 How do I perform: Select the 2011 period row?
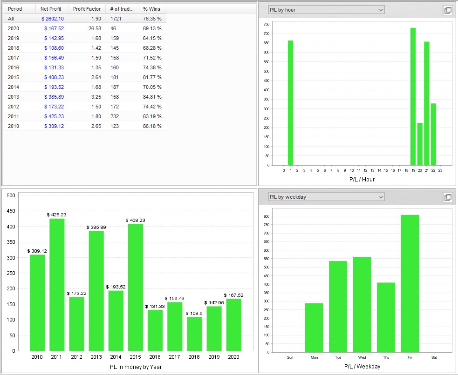coord(85,116)
